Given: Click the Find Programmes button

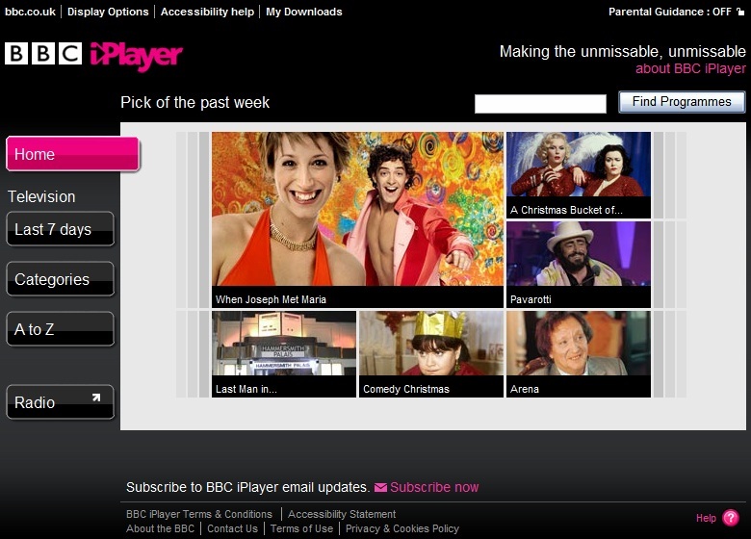Looking at the screenshot, I should click(x=682, y=102).
